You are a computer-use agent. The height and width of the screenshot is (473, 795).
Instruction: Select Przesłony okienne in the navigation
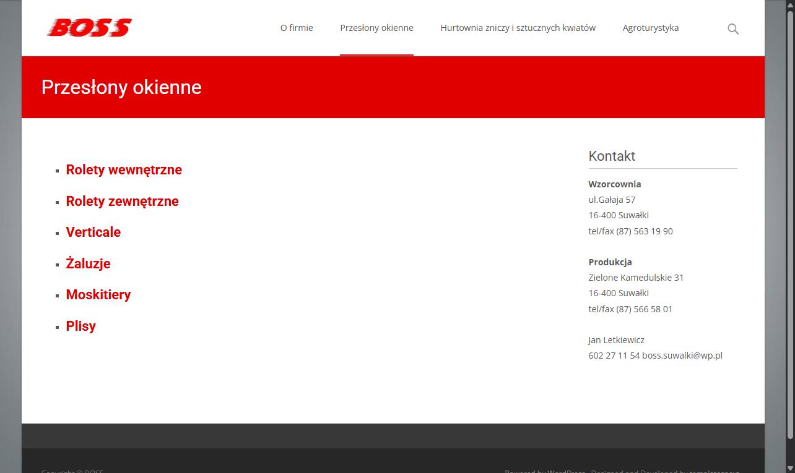click(x=376, y=28)
